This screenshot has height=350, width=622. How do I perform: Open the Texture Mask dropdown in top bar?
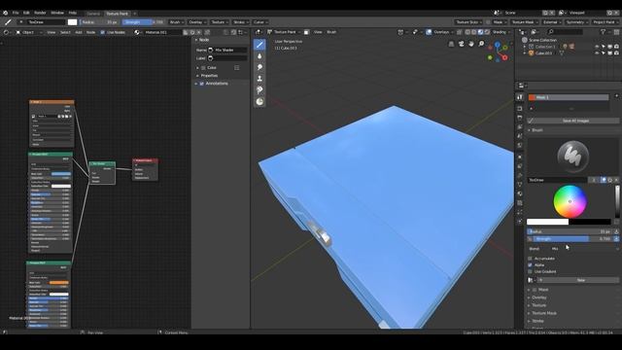(x=525, y=22)
